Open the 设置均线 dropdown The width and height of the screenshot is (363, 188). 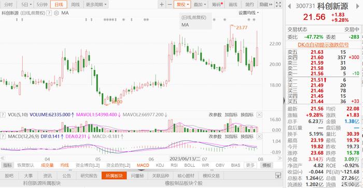(248, 13)
